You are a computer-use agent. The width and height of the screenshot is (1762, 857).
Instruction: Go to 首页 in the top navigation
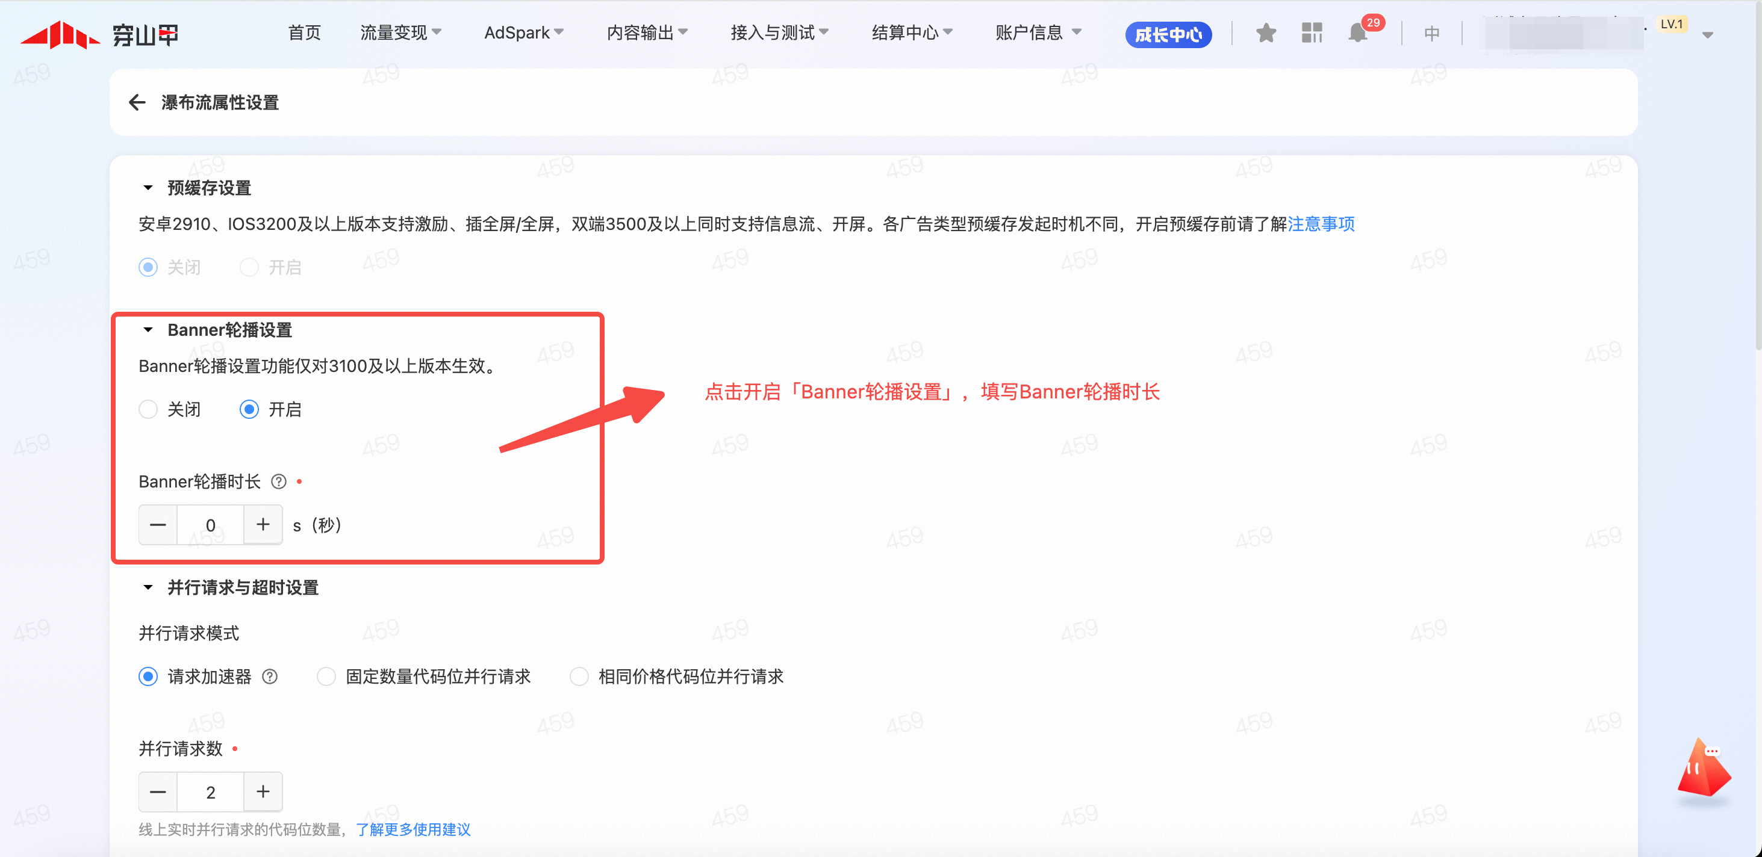click(304, 33)
